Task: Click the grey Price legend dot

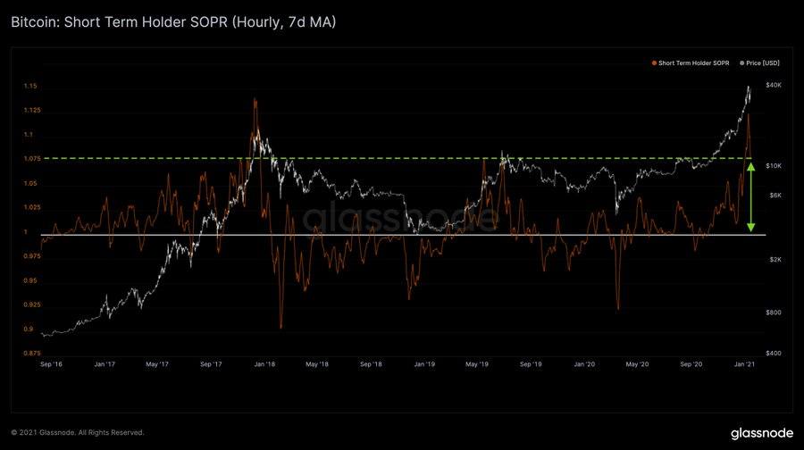Action: (x=742, y=63)
